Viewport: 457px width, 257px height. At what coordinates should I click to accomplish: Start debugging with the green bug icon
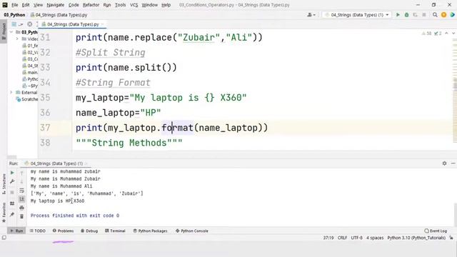pos(406,14)
